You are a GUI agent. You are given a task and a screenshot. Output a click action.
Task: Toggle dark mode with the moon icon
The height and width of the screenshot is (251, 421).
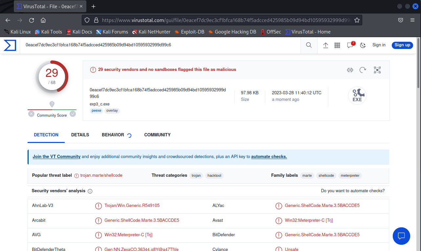point(363,45)
